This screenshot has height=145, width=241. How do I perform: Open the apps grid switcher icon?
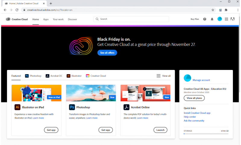point(227,19)
